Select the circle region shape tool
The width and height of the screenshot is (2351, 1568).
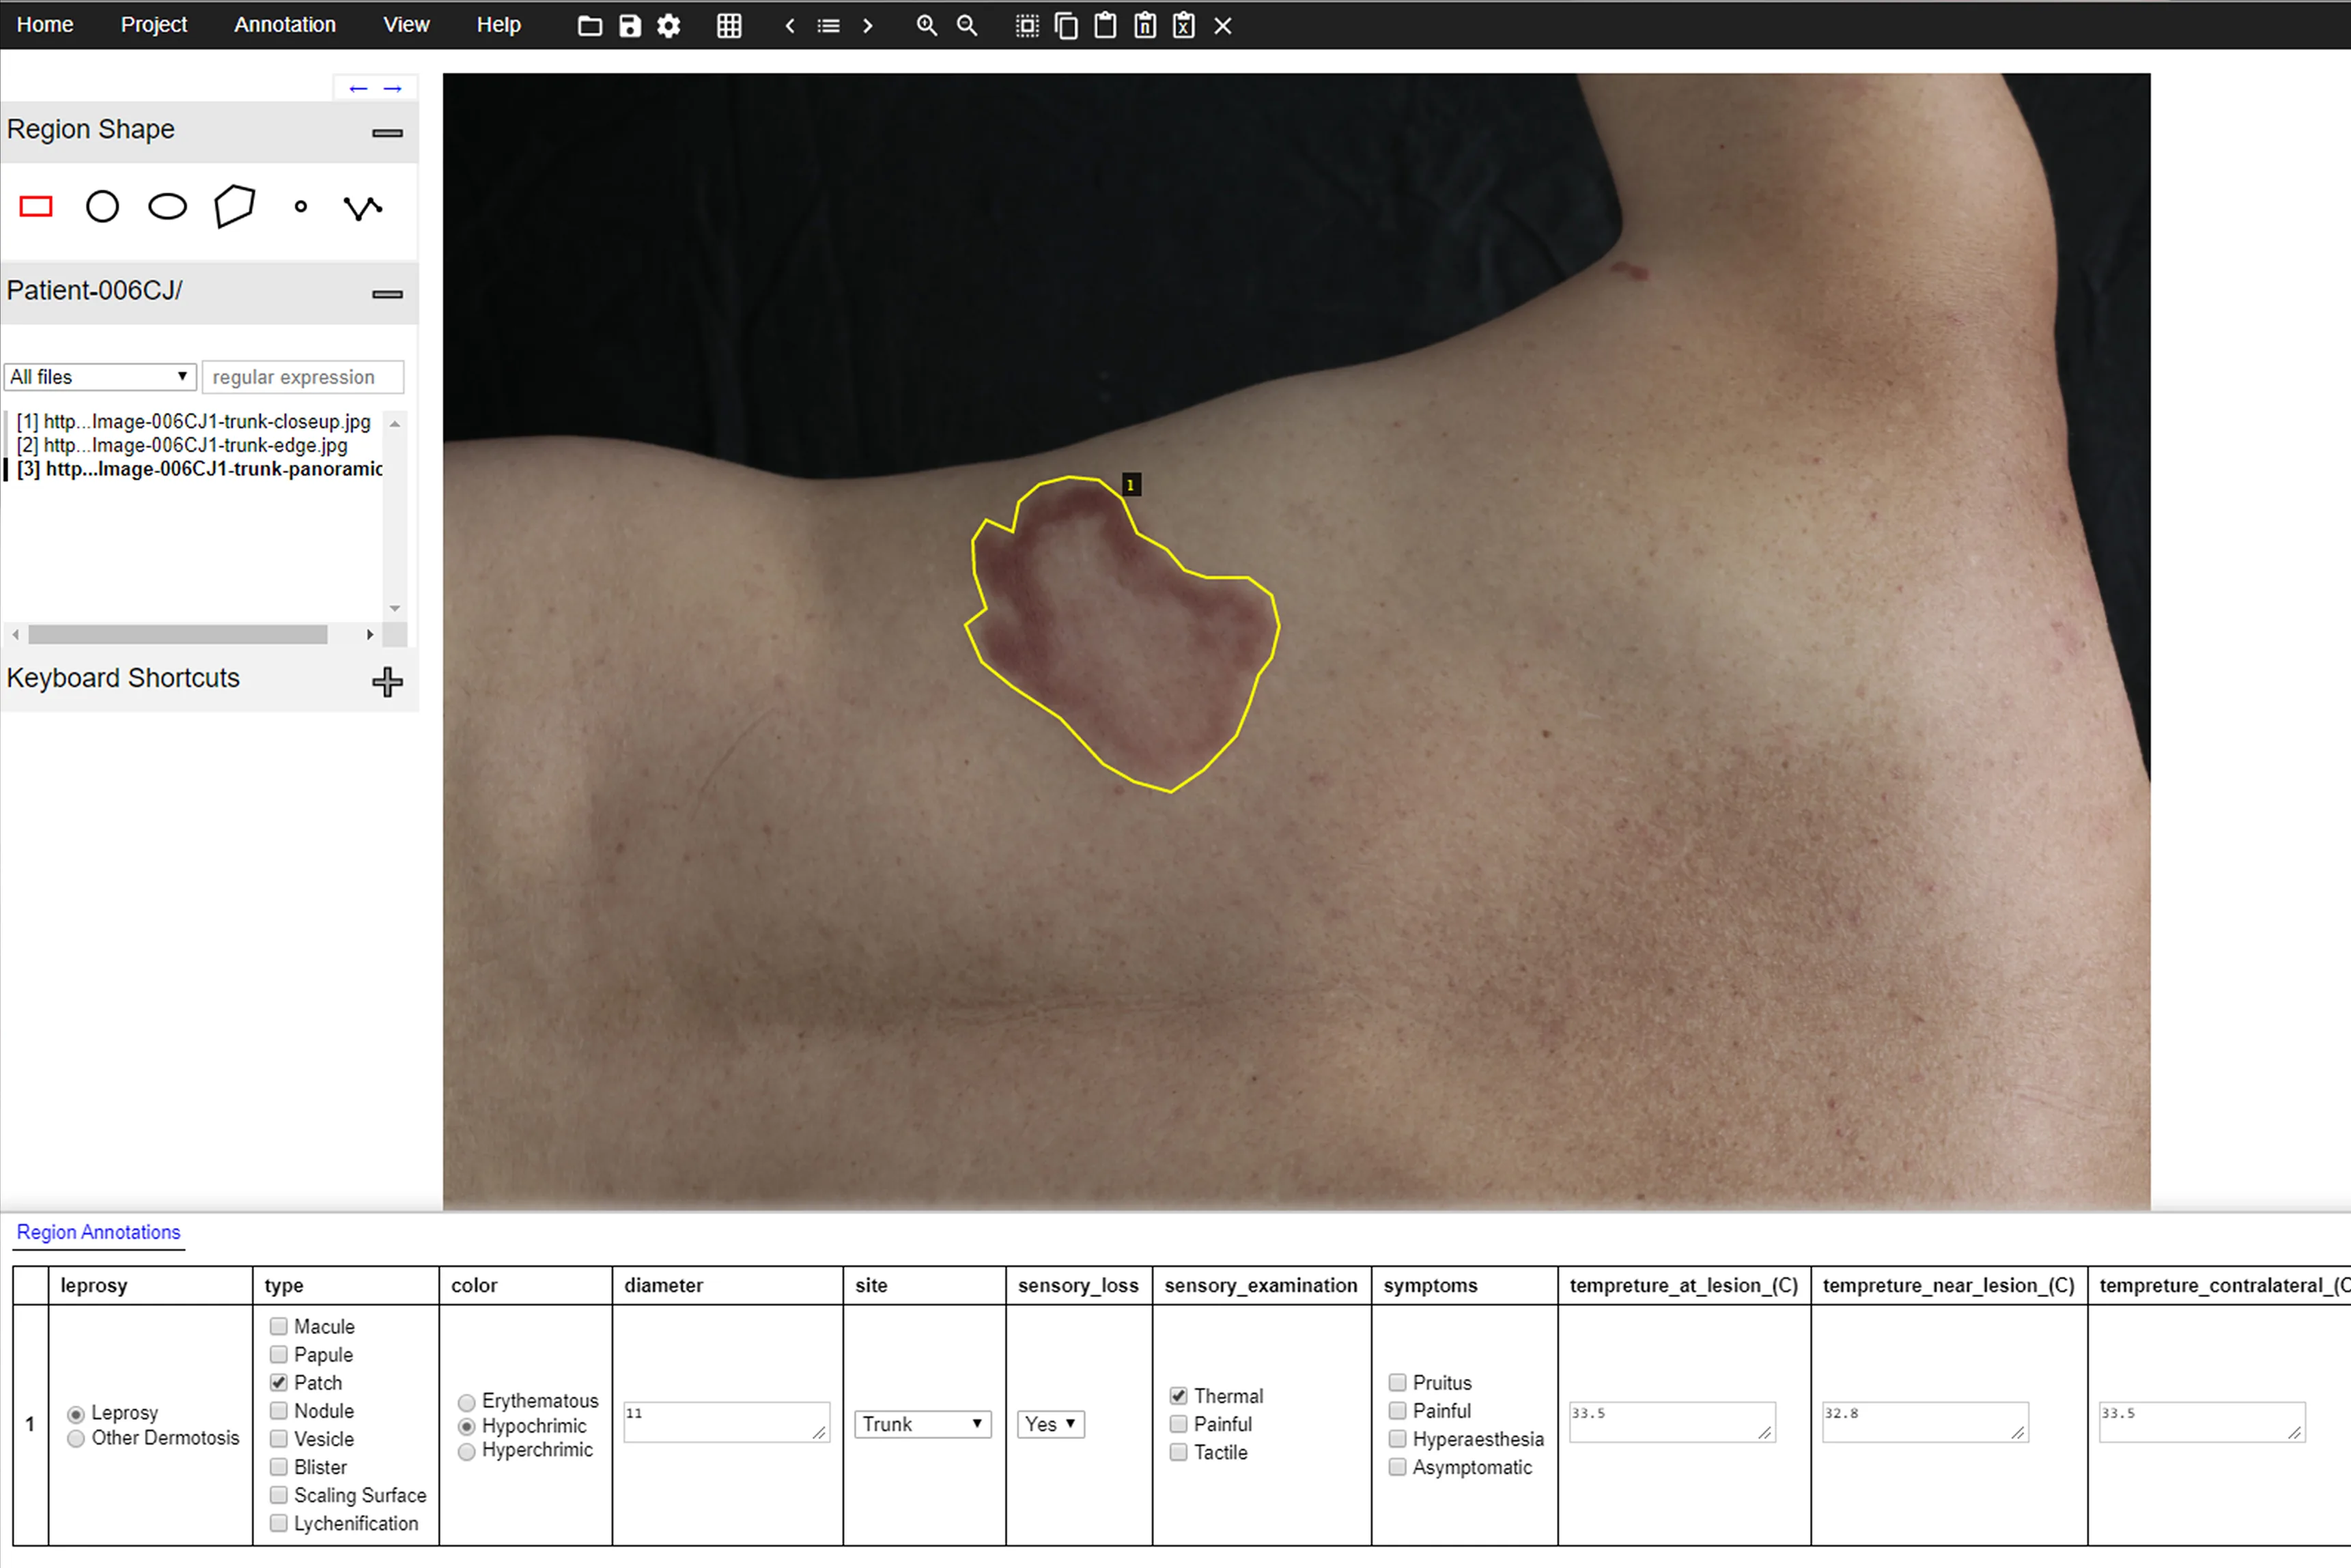(x=102, y=207)
